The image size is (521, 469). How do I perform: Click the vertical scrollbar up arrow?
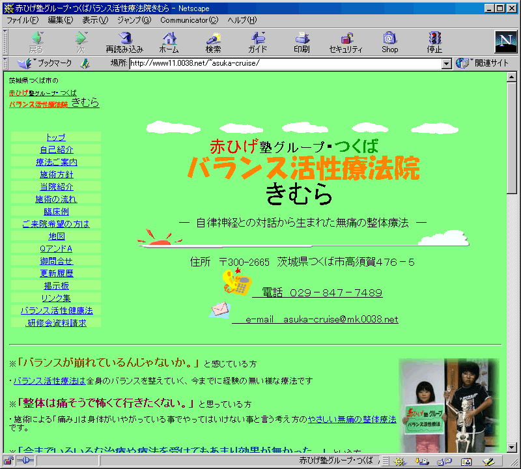(511, 77)
